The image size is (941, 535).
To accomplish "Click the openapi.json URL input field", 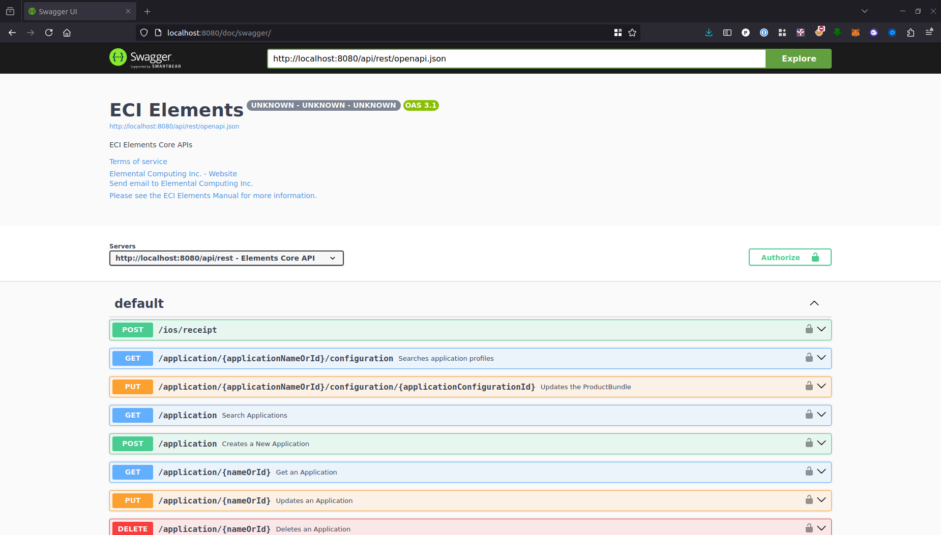I will pyautogui.click(x=516, y=58).
